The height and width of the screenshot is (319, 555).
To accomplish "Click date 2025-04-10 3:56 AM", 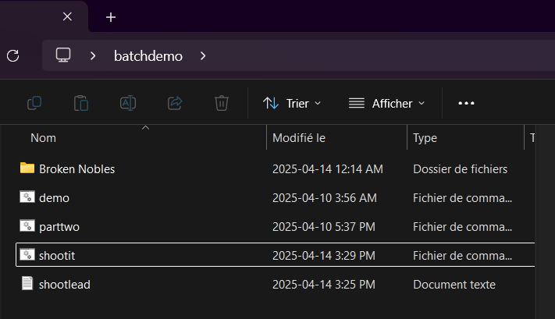I will [x=325, y=198].
